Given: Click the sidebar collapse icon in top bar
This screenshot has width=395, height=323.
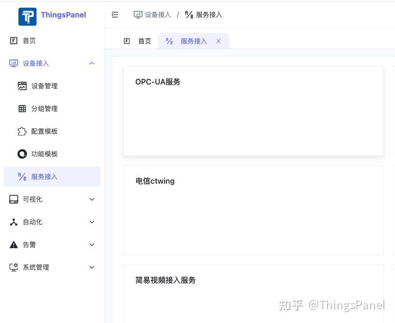Looking at the screenshot, I should 115,15.
